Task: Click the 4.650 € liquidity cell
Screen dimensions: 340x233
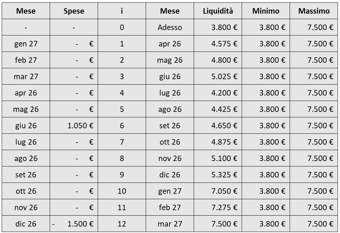Action: click(224, 126)
